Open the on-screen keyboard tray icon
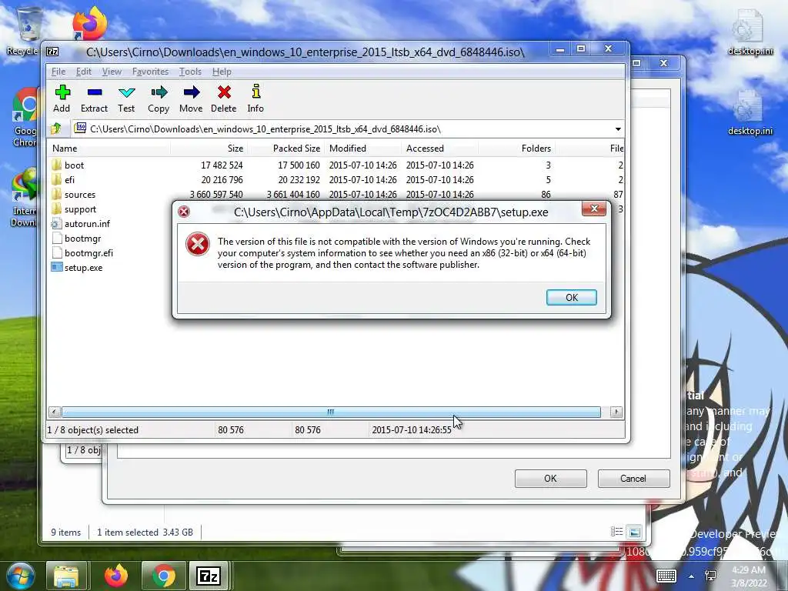Screen dimensions: 788x591 pos(666,576)
